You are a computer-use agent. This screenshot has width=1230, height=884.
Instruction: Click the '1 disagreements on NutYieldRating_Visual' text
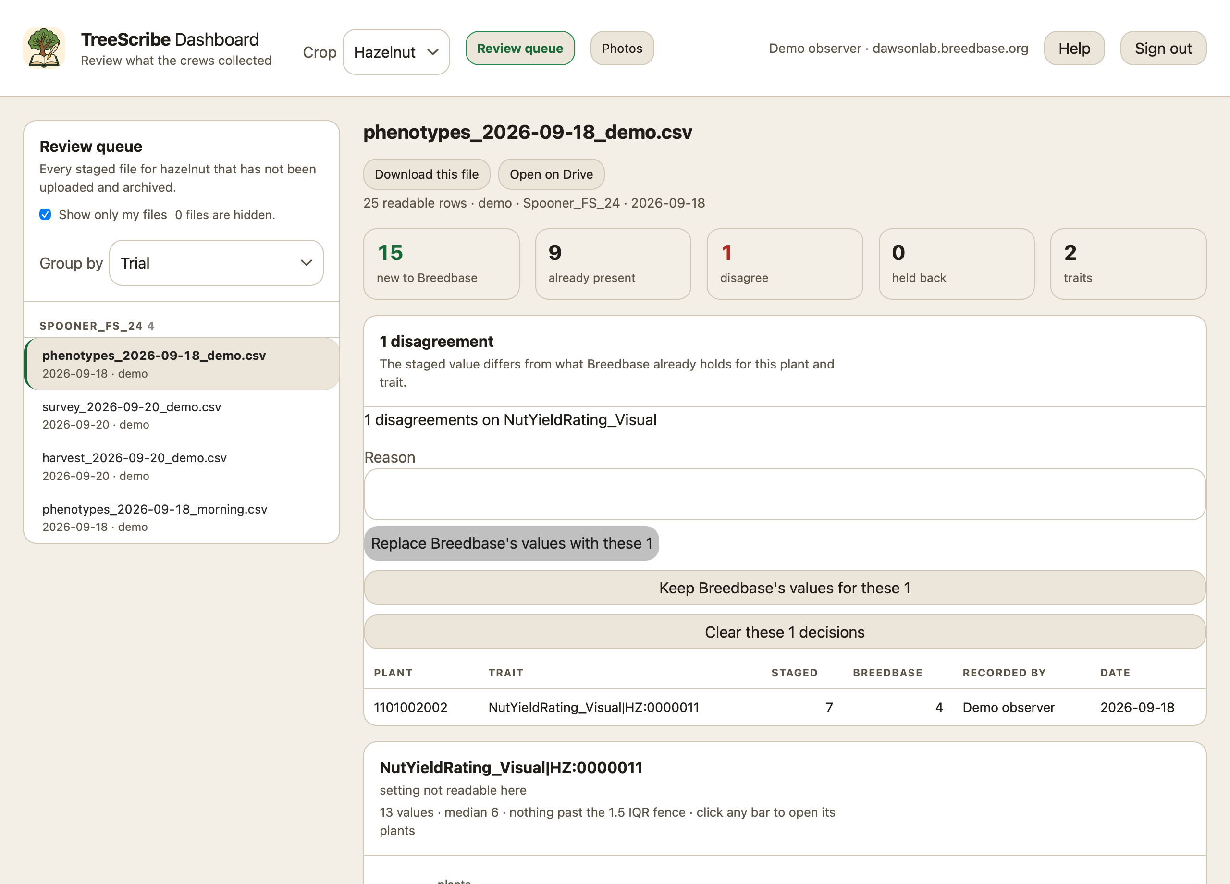pos(510,420)
